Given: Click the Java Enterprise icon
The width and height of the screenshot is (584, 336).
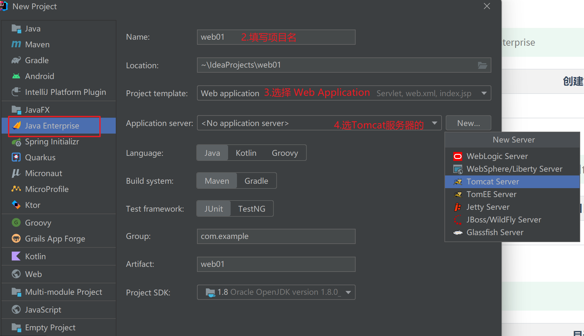Looking at the screenshot, I should [16, 126].
